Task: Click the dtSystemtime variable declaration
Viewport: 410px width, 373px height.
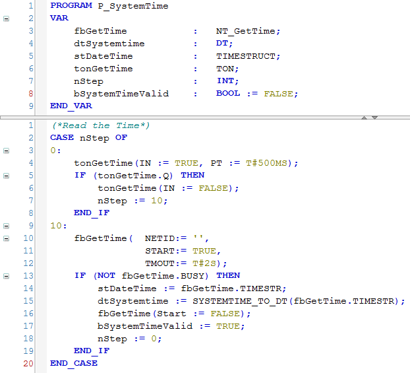Action: point(109,44)
